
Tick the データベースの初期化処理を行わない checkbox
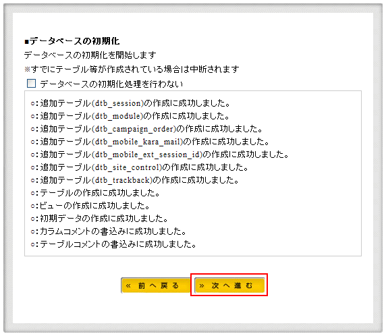click(x=31, y=83)
